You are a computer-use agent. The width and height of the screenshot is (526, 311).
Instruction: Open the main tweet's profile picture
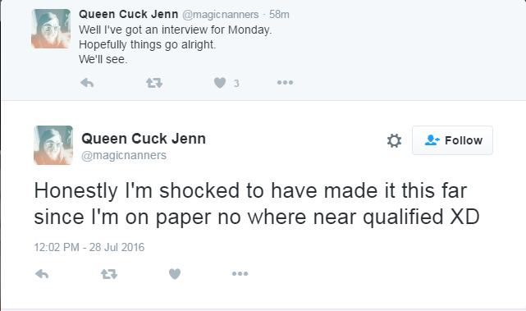pos(53,145)
